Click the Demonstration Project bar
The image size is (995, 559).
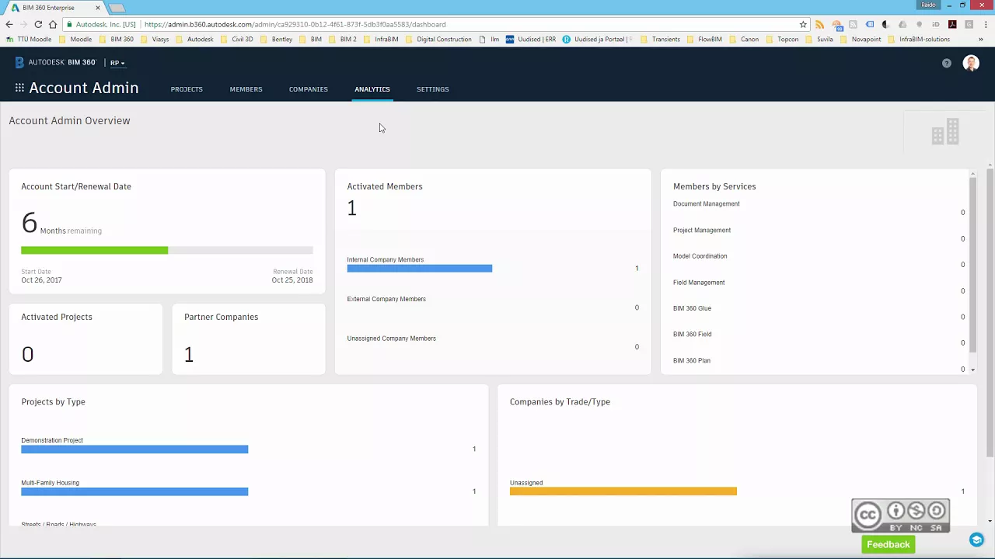click(x=134, y=450)
